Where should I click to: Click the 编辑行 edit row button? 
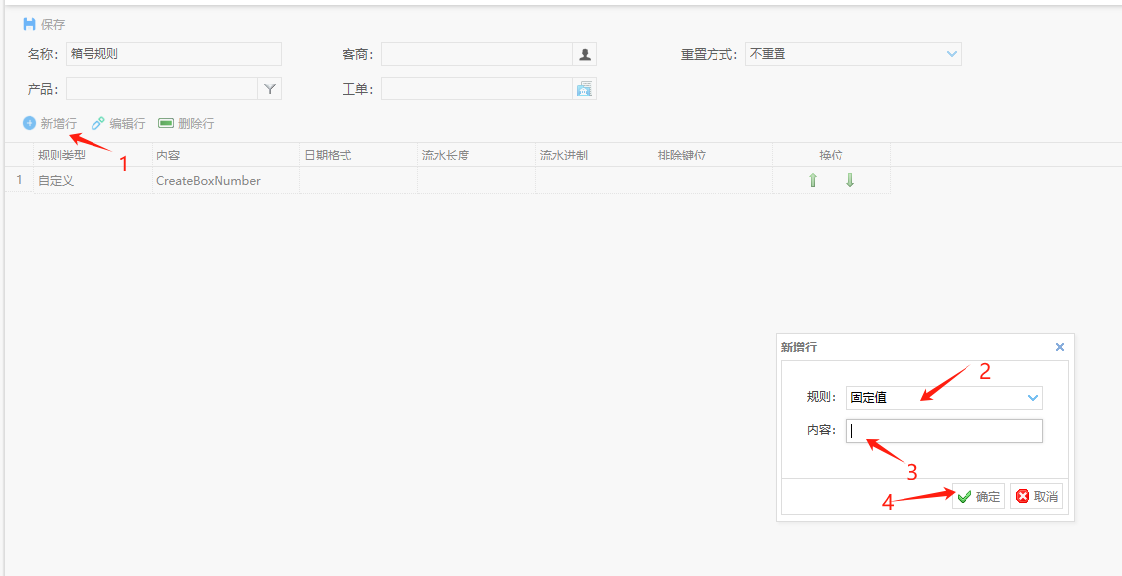pyautogui.click(x=118, y=123)
